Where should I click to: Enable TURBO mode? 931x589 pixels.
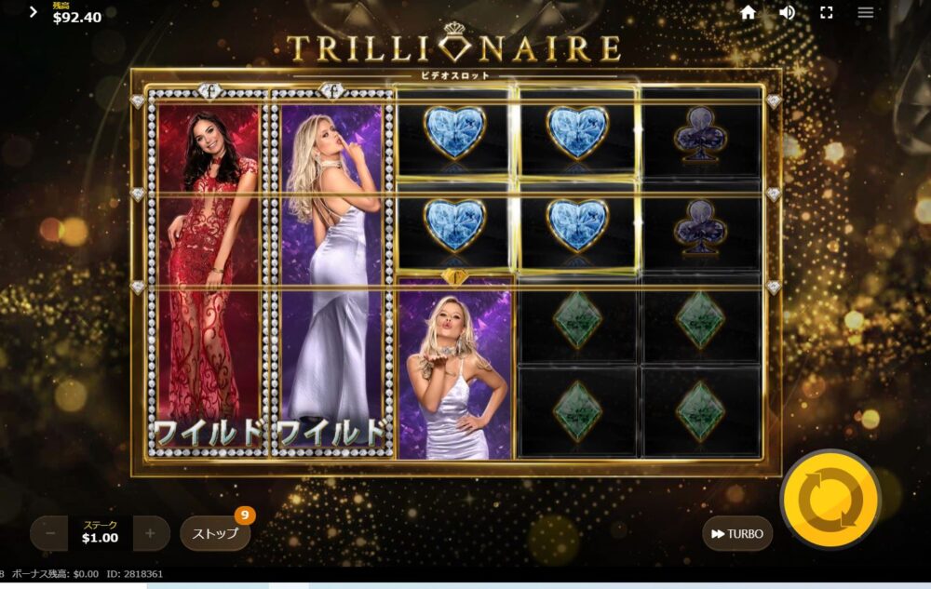737,534
